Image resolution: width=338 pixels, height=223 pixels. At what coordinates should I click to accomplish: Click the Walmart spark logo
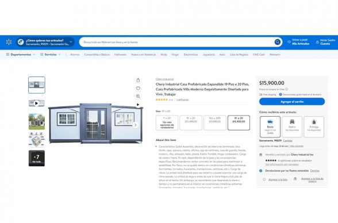[9, 42]
